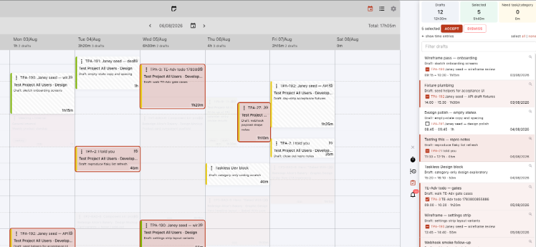Select the Sat 08/Aug column header
Screen dimensions: 536x247
(x=367, y=42)
